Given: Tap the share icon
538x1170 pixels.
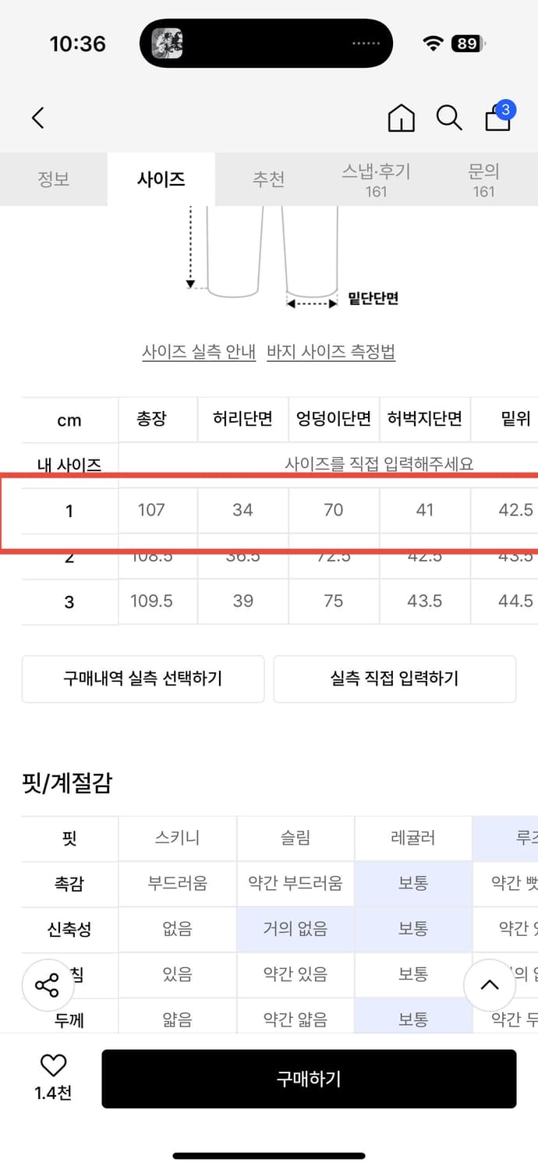Looking at the screenshot, I should click(47, 984).
